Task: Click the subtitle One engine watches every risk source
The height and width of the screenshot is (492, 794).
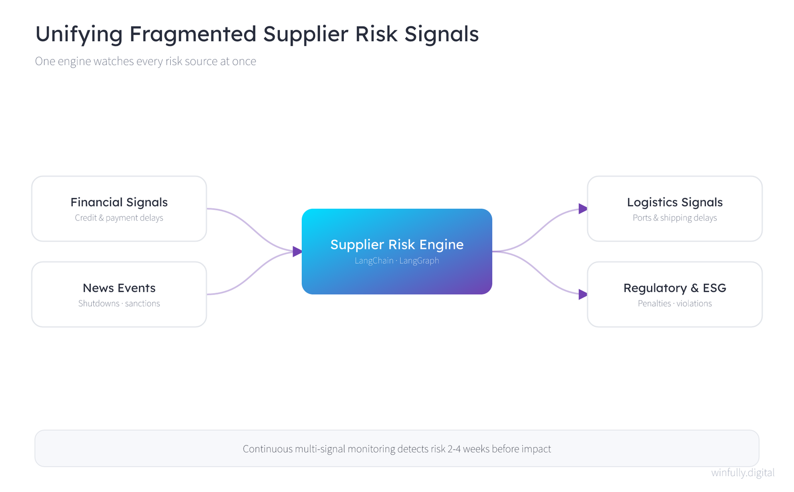Action: 145,61
